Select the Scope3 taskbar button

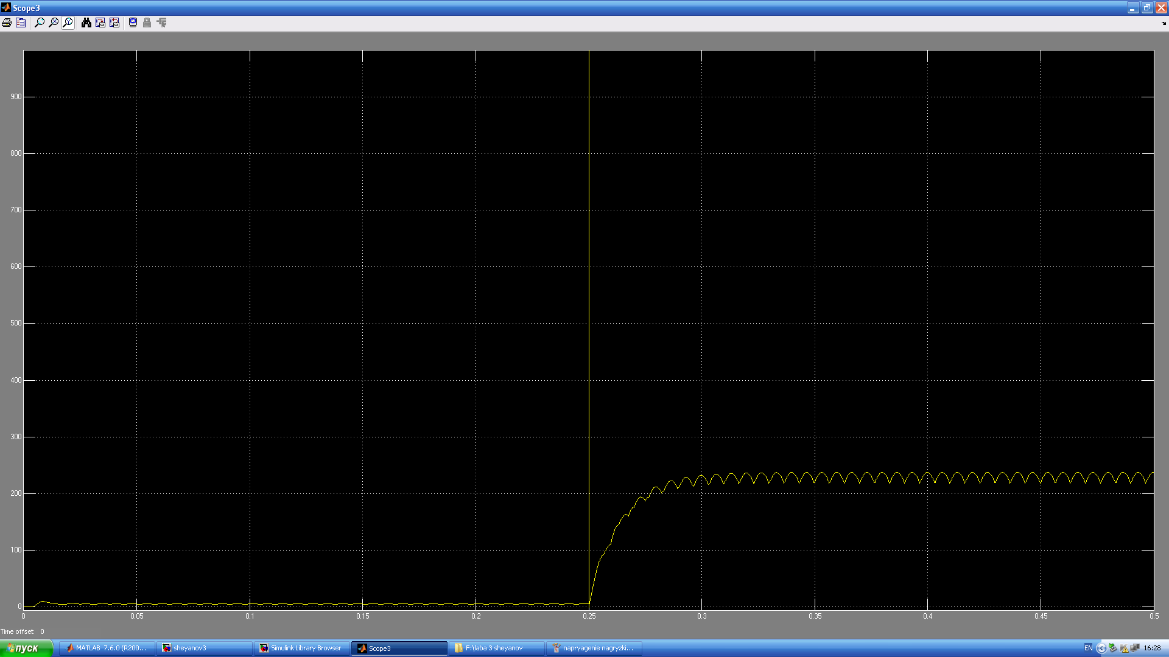(x=399, y=648)
